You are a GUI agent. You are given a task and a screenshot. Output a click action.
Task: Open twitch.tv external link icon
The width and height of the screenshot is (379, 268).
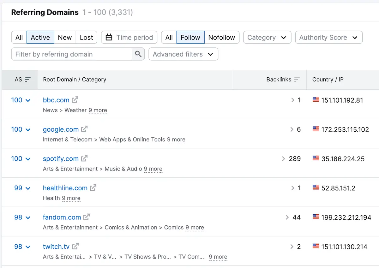point(75,246)
